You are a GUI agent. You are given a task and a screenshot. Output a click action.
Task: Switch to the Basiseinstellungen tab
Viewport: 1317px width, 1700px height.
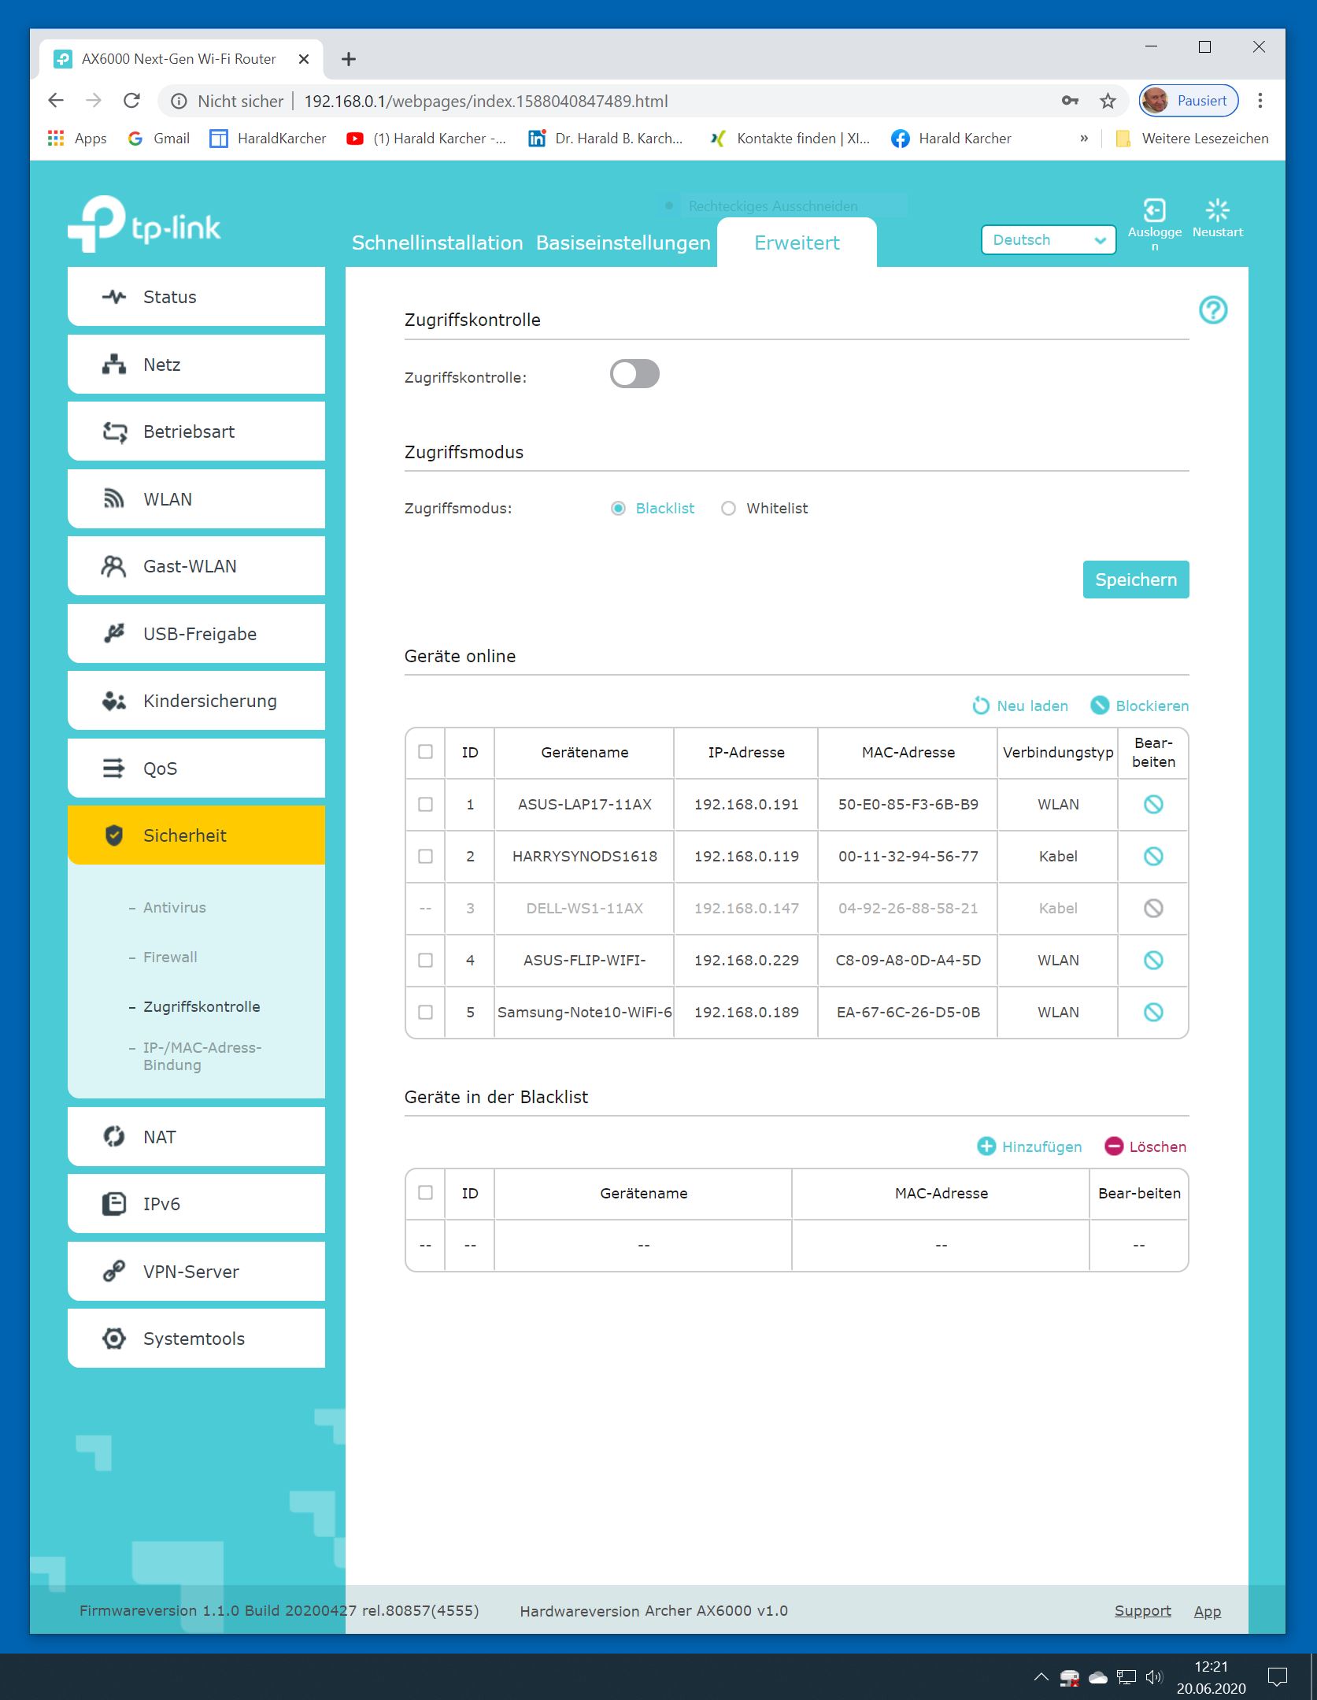(623, 243)
